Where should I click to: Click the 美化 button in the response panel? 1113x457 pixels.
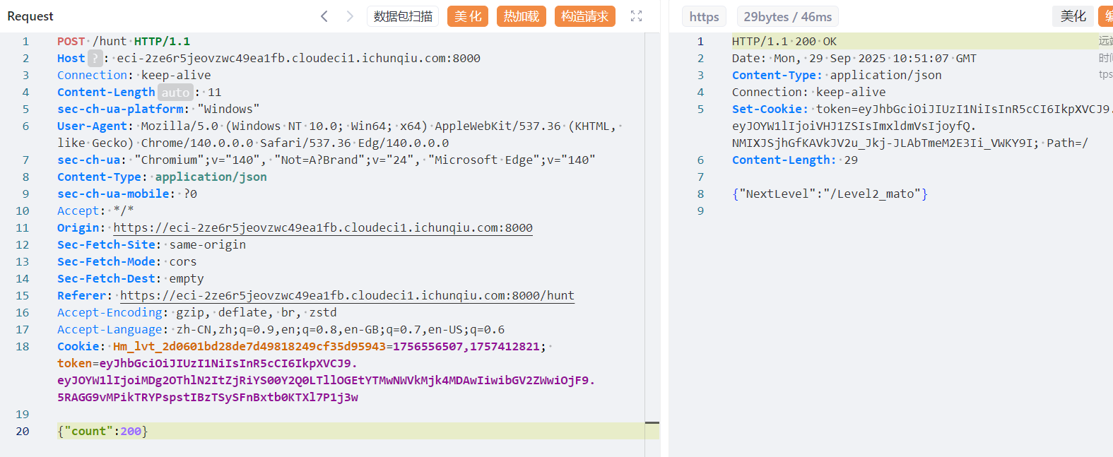(1073, 16)
